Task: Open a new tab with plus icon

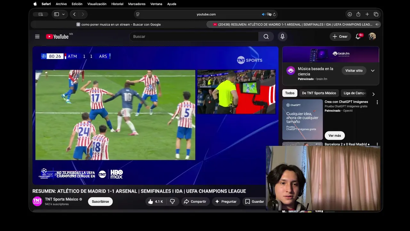Action: coord(367,14)
